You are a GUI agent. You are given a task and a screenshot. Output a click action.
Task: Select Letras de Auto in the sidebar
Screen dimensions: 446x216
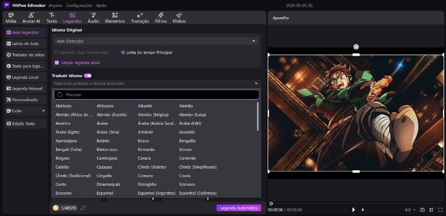point(26,44)
